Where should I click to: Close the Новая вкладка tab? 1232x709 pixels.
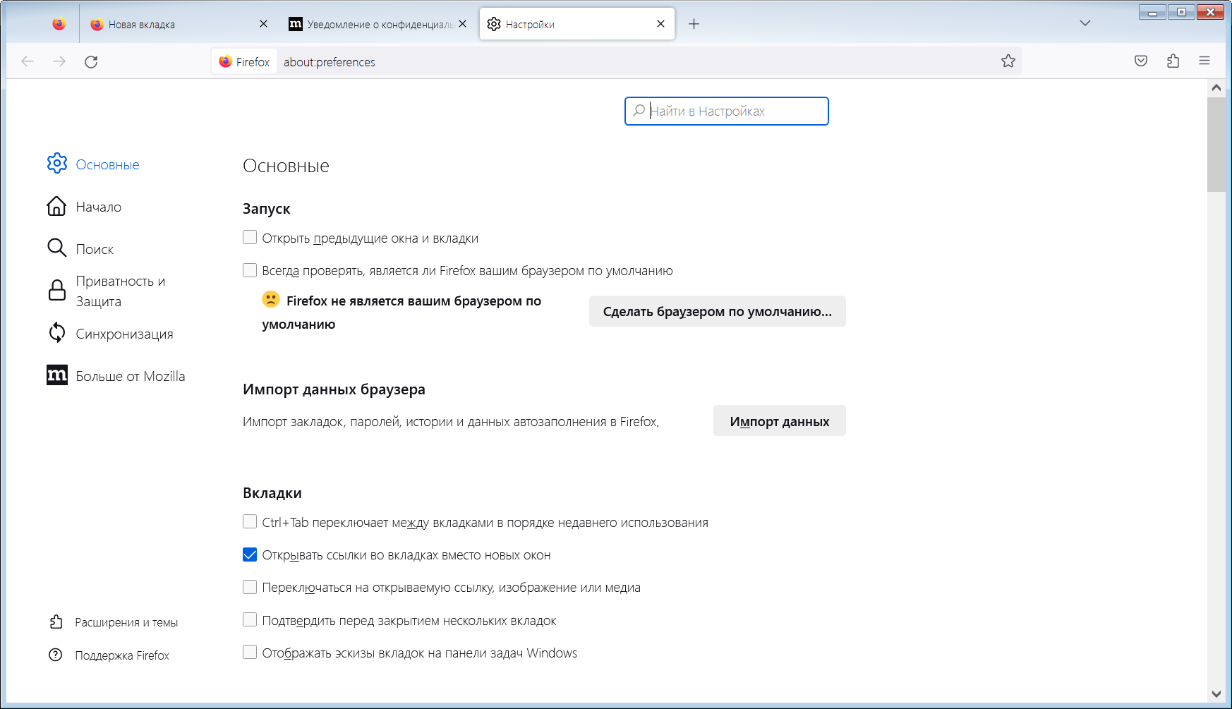(x=263, y=24)
